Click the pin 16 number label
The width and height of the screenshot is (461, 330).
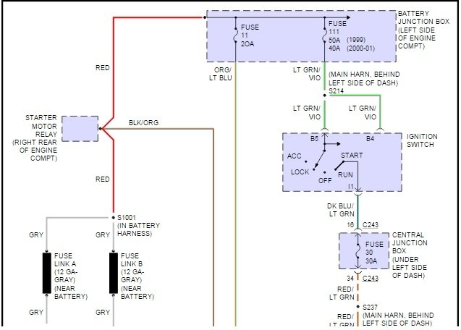point(350,225)
